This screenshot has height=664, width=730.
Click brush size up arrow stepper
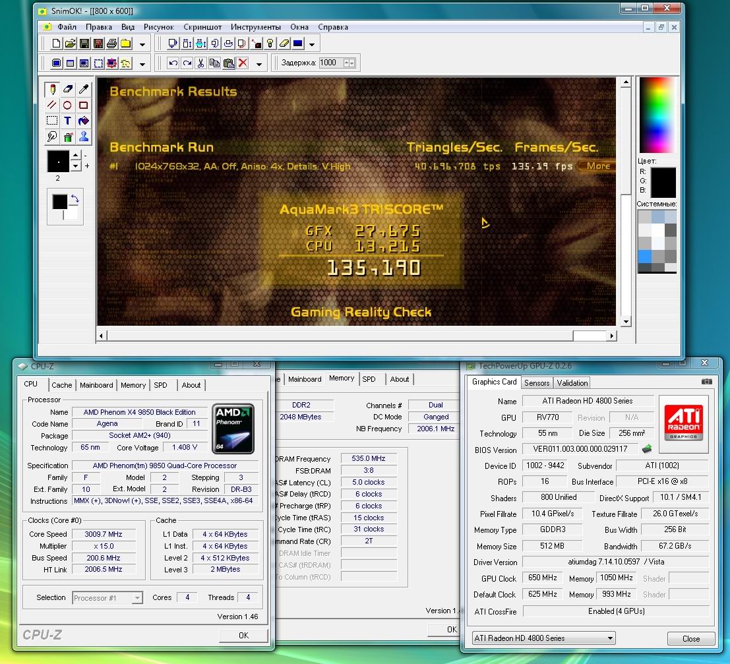pos(75,154)
